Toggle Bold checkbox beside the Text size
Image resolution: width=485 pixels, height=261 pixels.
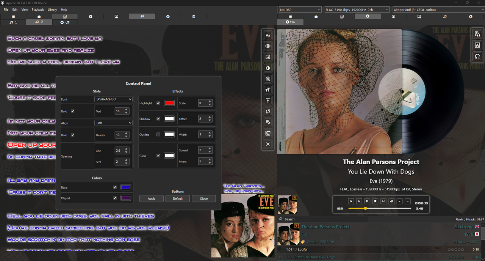(x=73, y=111)
